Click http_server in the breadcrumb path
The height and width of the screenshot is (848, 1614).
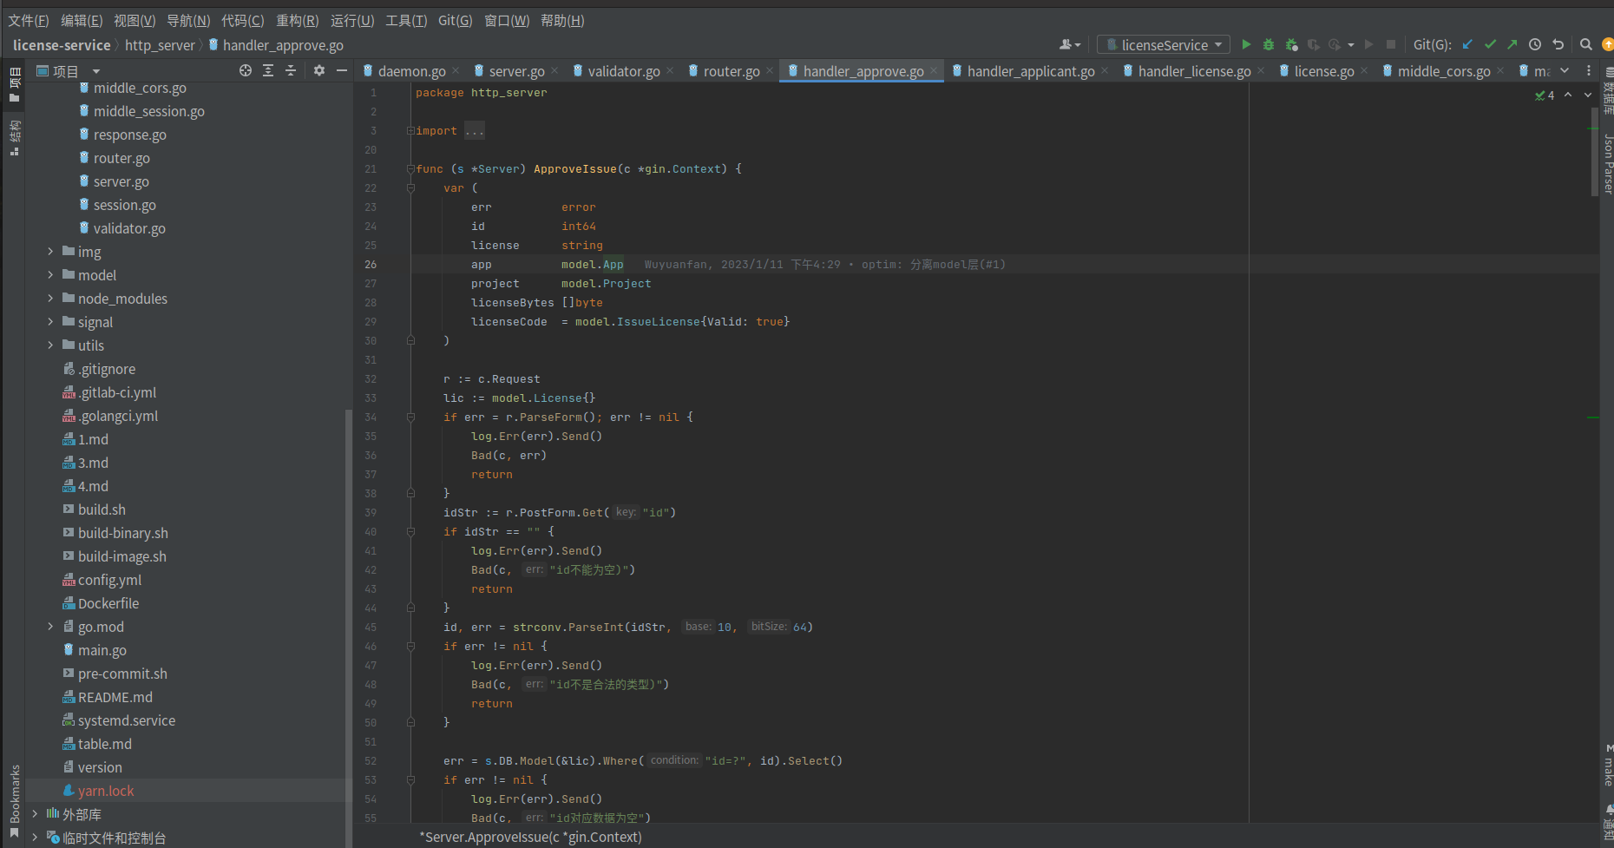click(x=160, y=45)
